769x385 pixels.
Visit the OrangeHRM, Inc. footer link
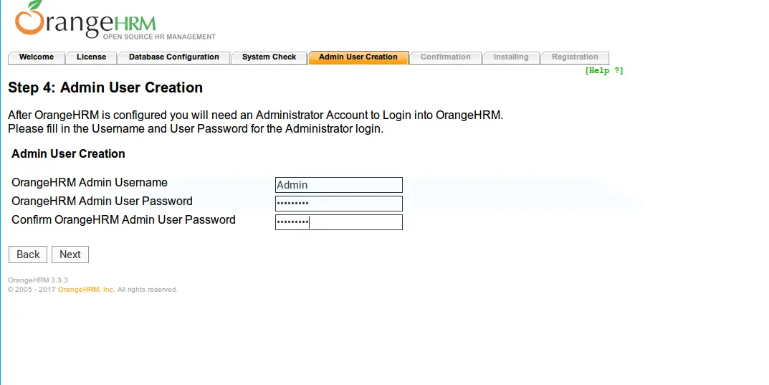pyautogui.click(x=86, y=290)
